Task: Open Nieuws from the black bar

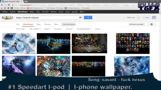Action: click(54, 12)
